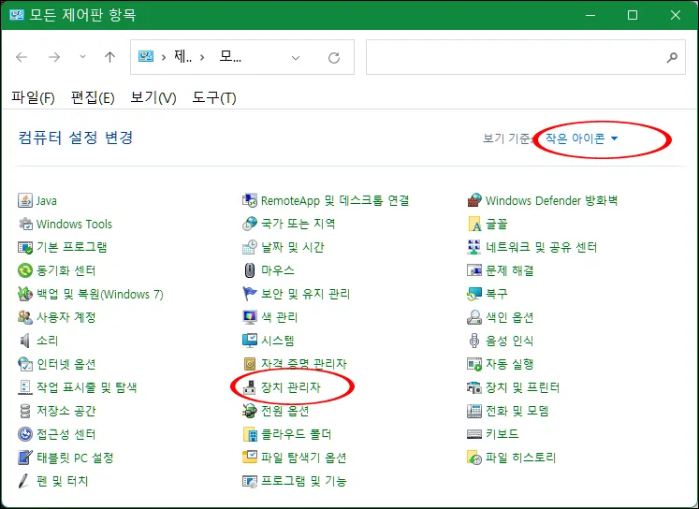
Task: Click the 키보드 keyboard icon
Action: (474, 433)
